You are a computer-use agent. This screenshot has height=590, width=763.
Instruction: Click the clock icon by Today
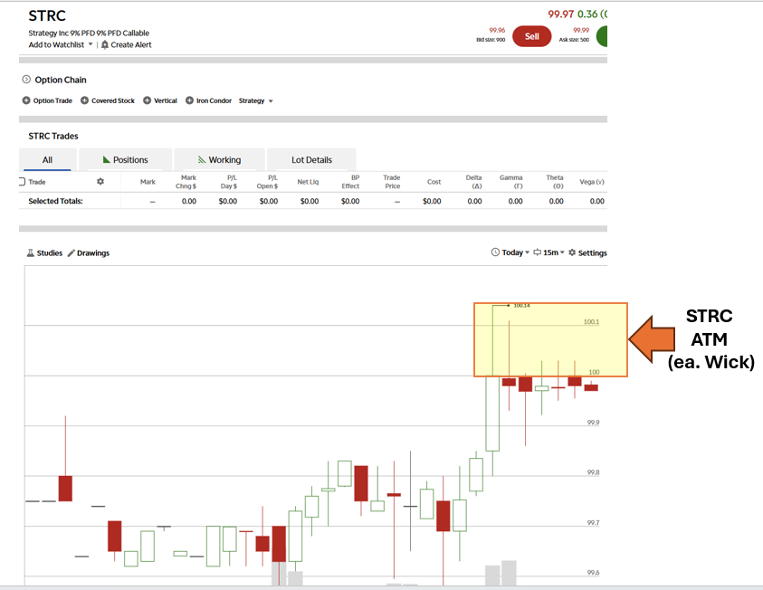click(495, 252)
